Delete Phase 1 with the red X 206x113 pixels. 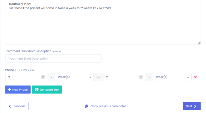point(195,77)
